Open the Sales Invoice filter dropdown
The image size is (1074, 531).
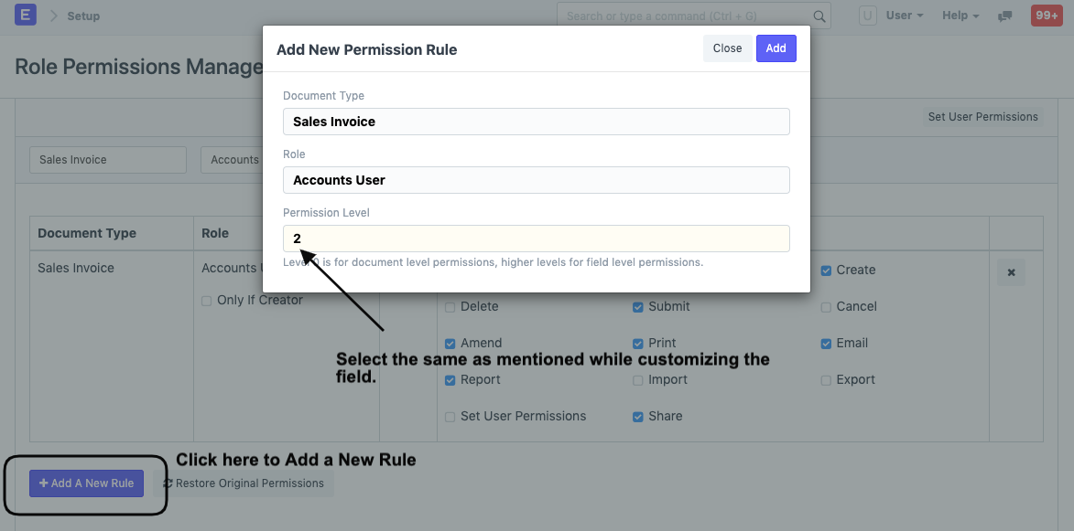108,160
